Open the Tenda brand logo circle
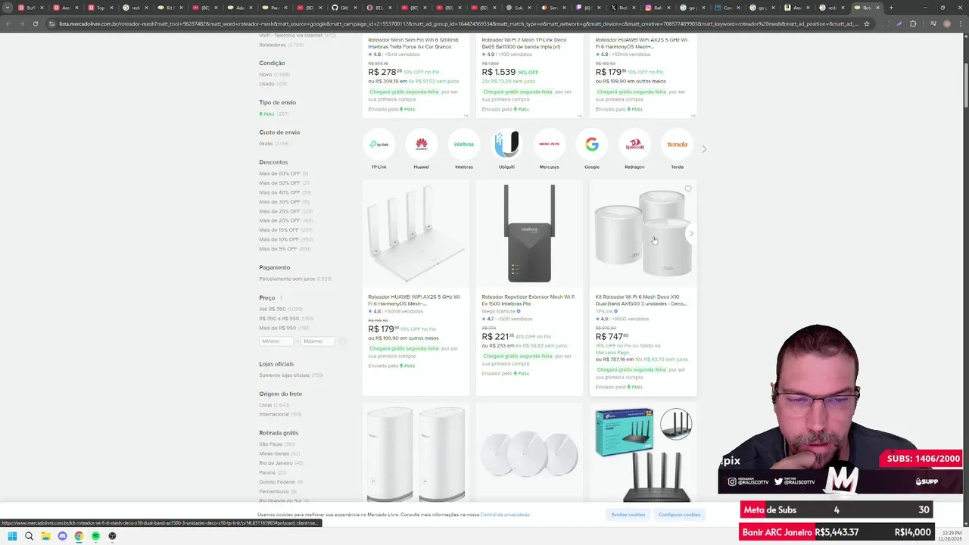 (677, 144)
